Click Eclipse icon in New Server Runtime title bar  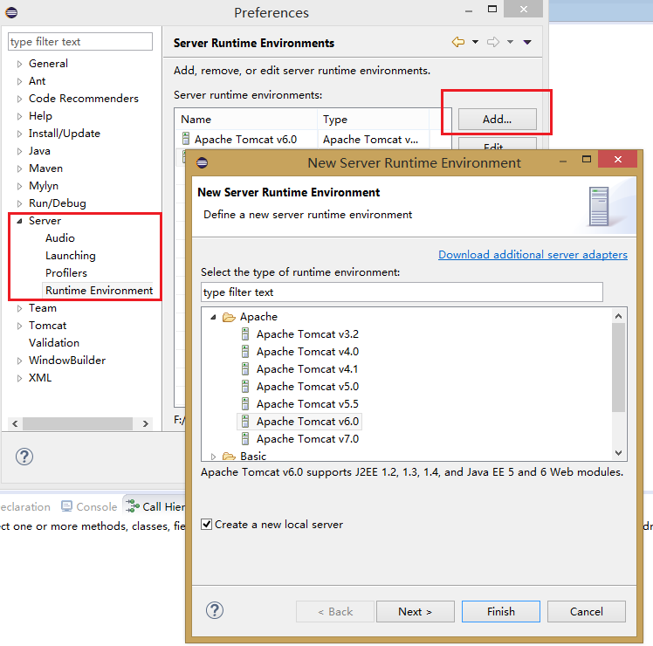[202, 162]
